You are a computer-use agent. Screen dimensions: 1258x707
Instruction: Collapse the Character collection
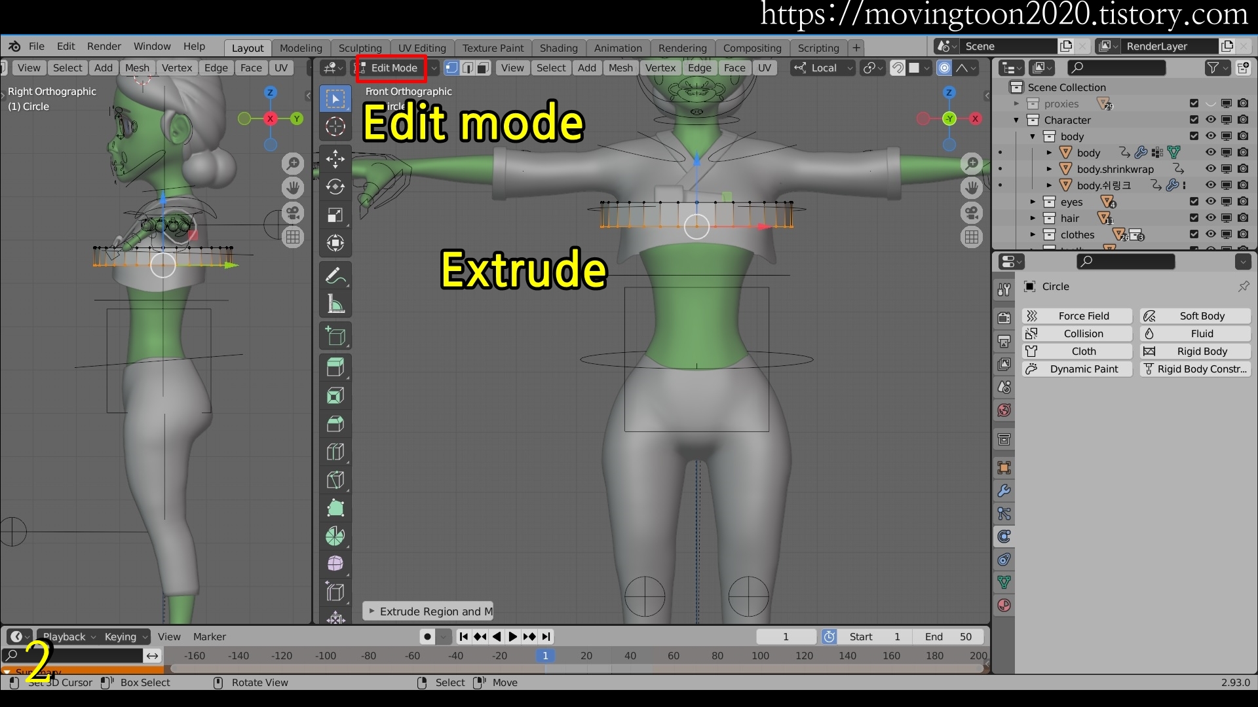pyautogui.click(x=1016, y=120)
